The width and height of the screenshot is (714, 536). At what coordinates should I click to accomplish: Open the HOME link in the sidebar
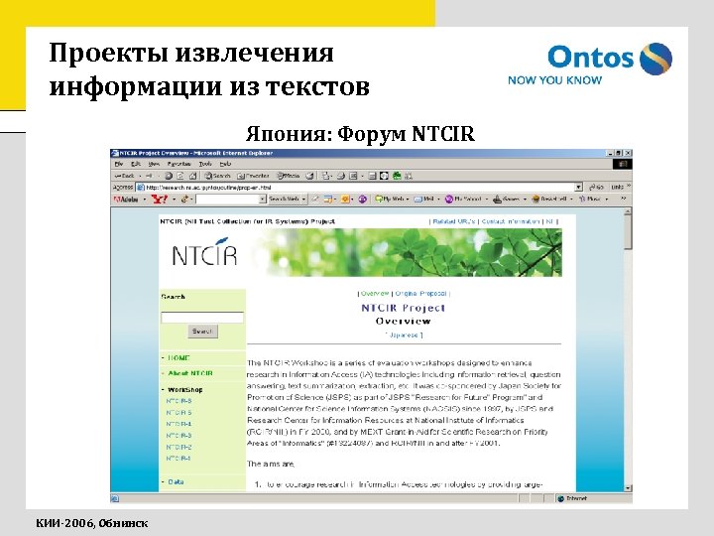coord(178,358)
